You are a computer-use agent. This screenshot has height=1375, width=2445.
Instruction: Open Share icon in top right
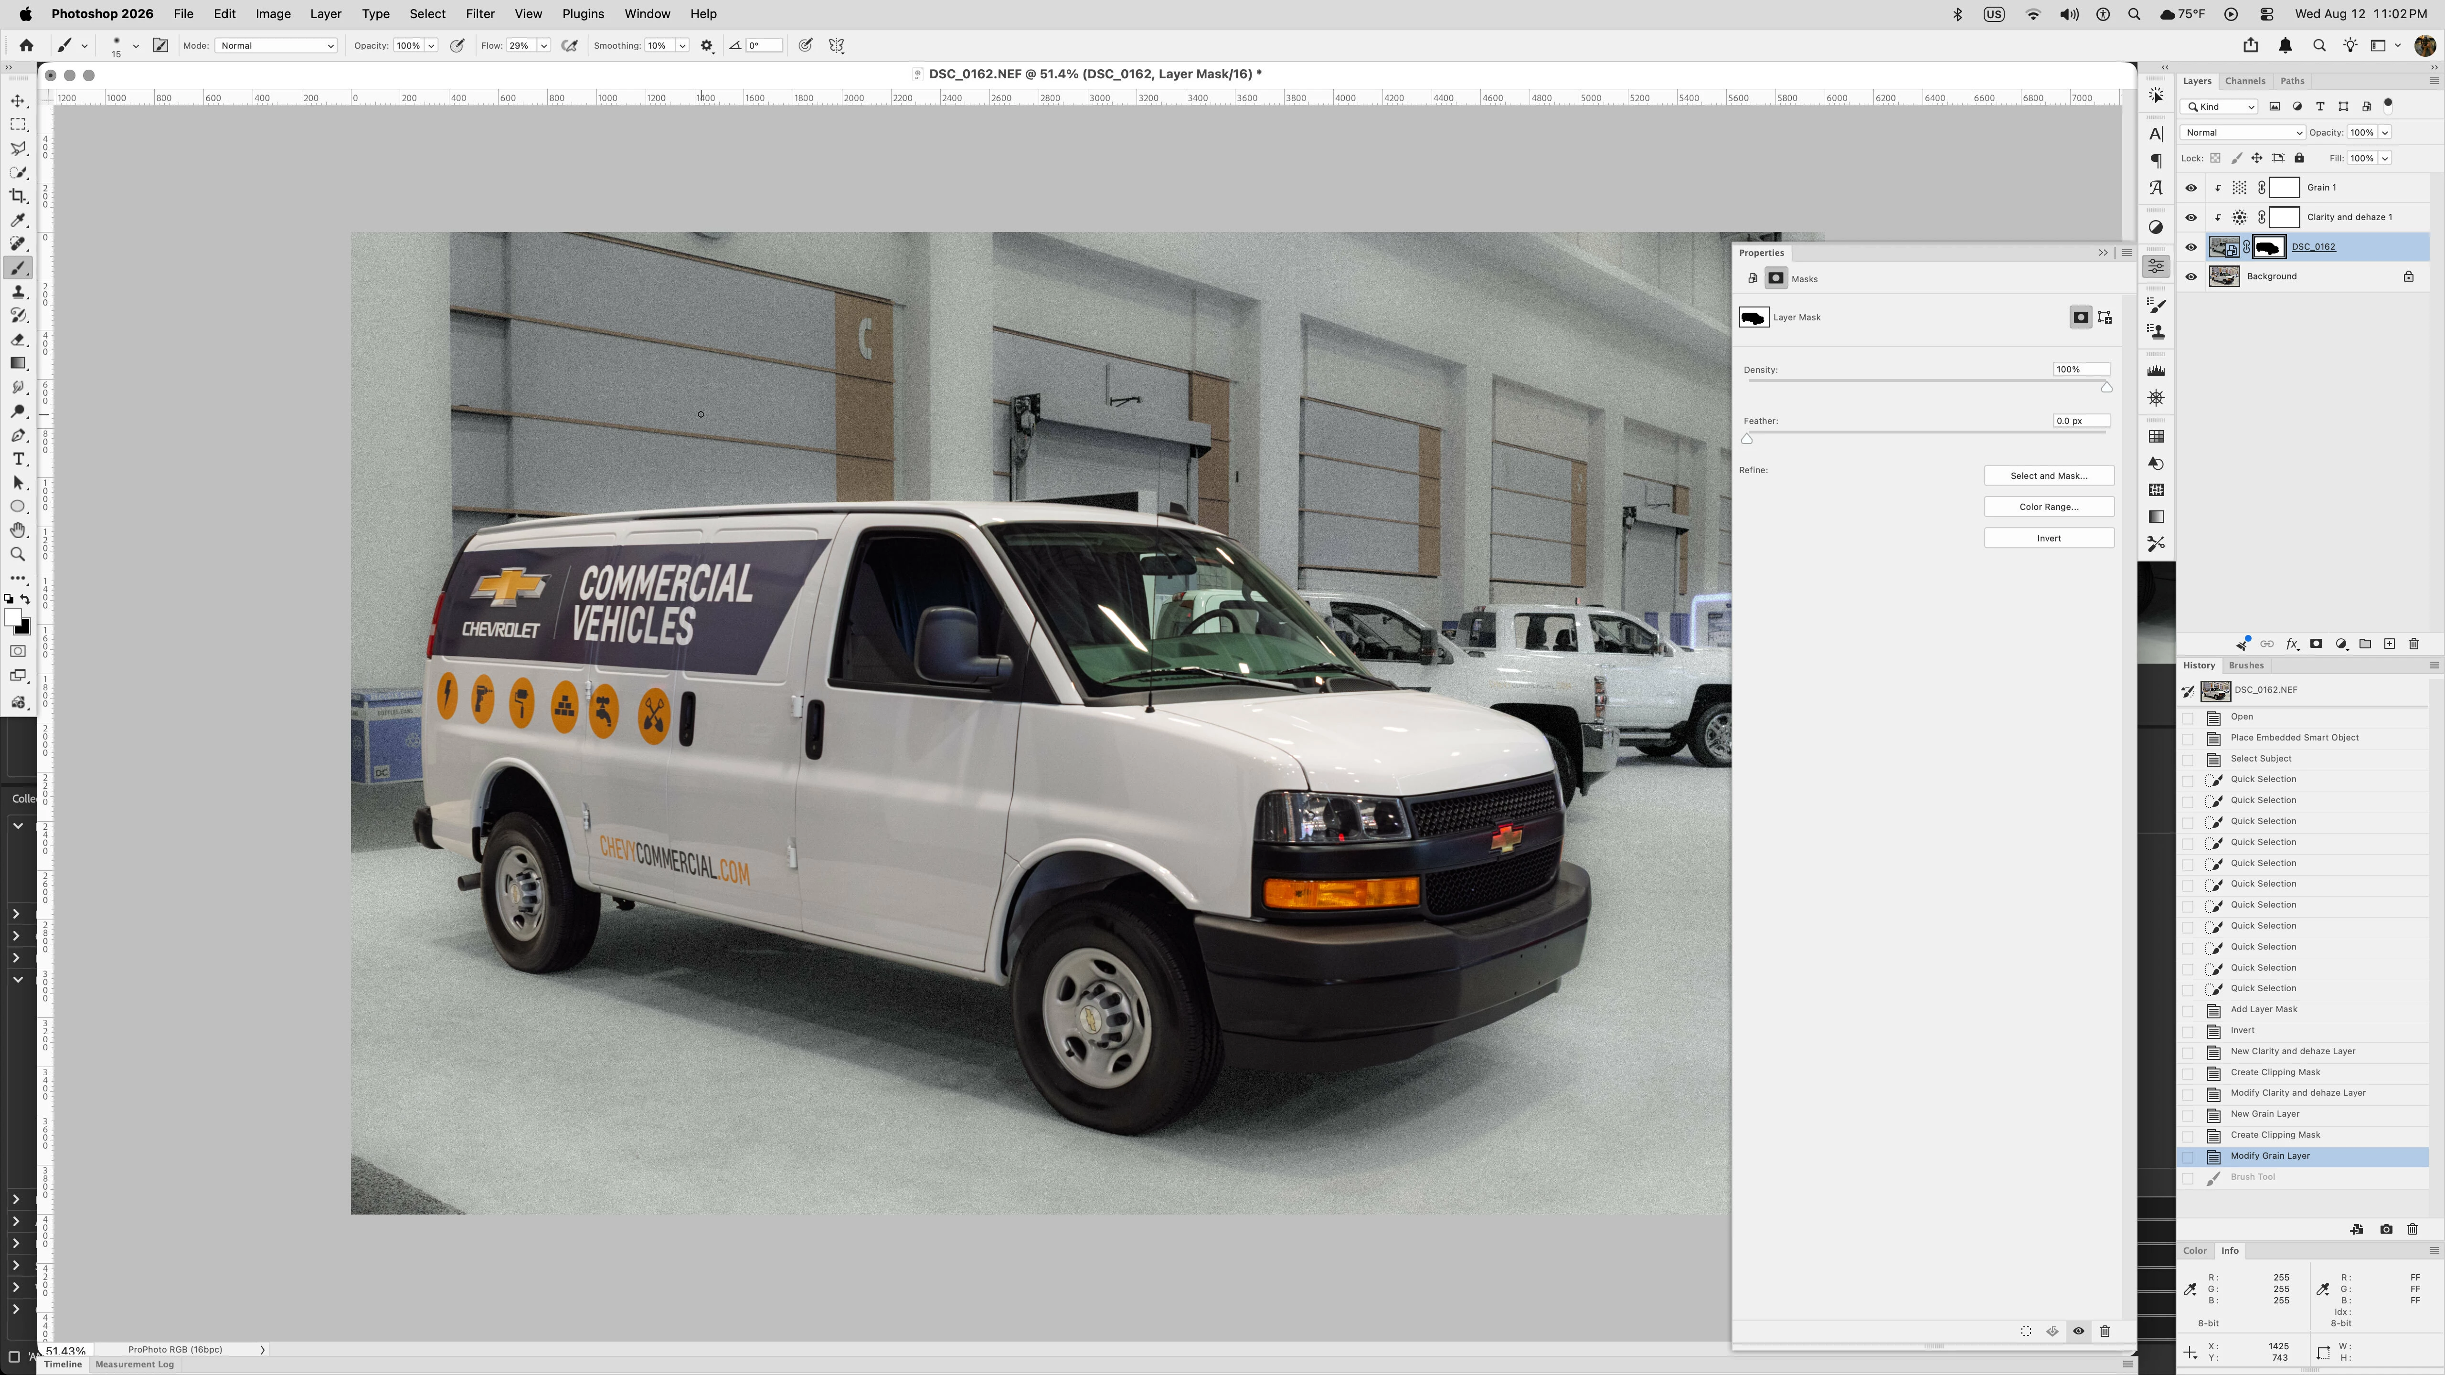pyautogui.click(x=2251, y=45)
